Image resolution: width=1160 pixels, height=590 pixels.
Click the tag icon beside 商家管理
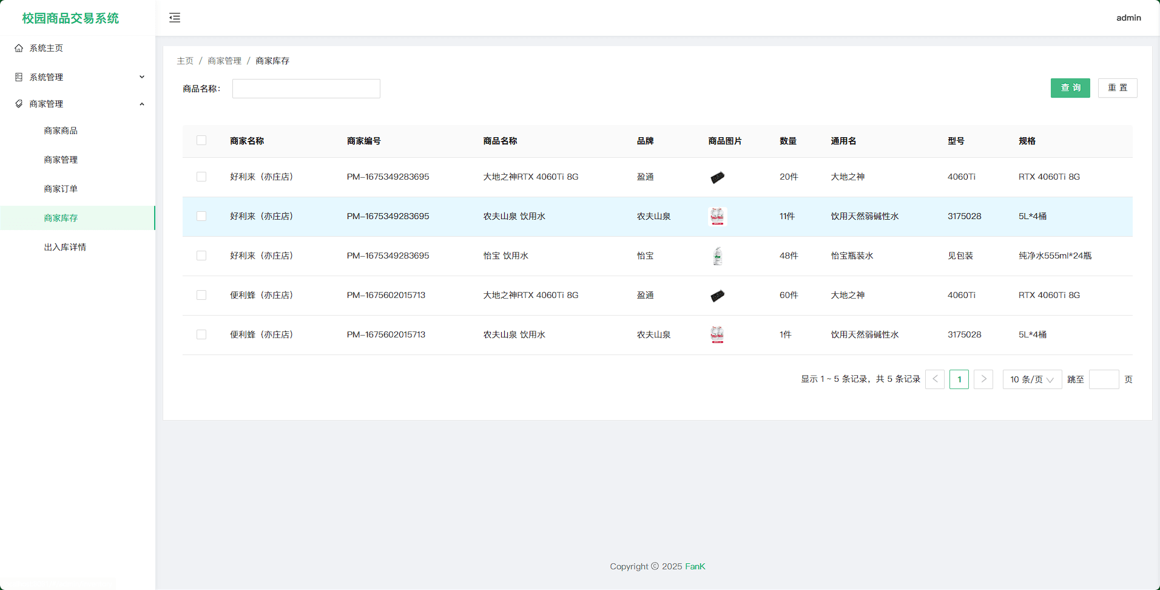(19, 104)
